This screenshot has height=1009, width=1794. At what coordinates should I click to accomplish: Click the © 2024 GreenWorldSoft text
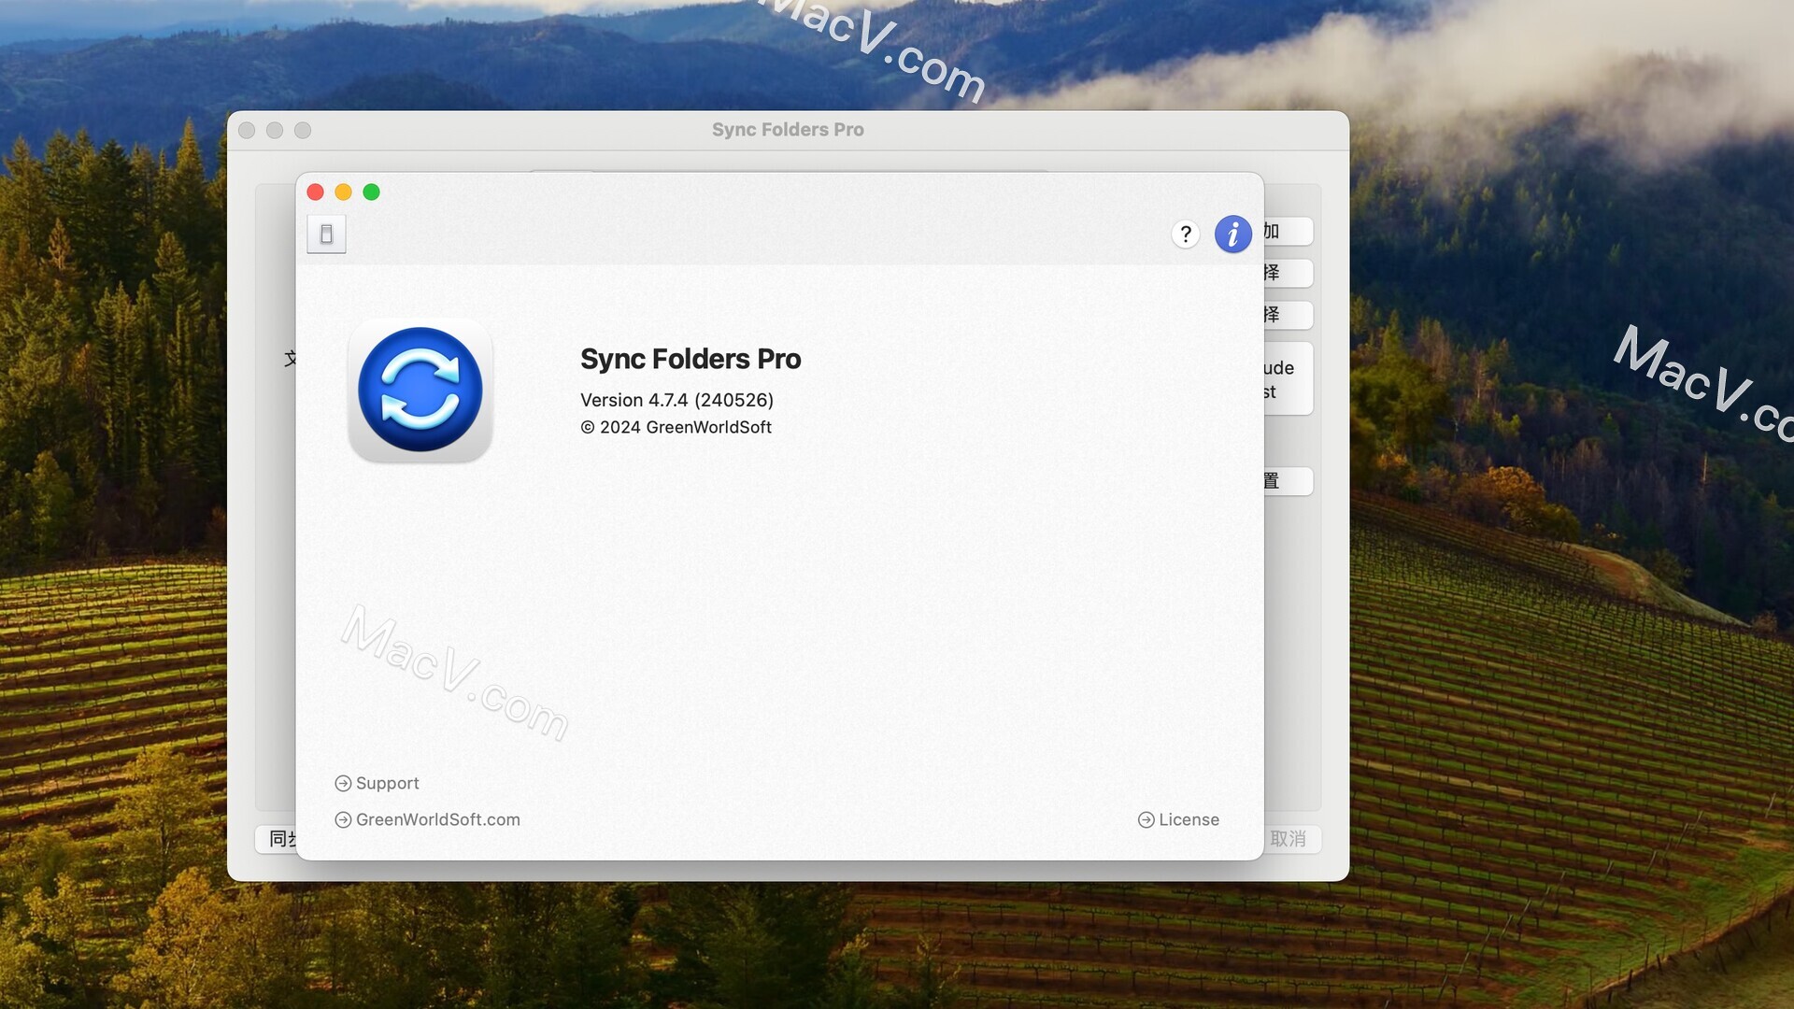pos(676,427)
